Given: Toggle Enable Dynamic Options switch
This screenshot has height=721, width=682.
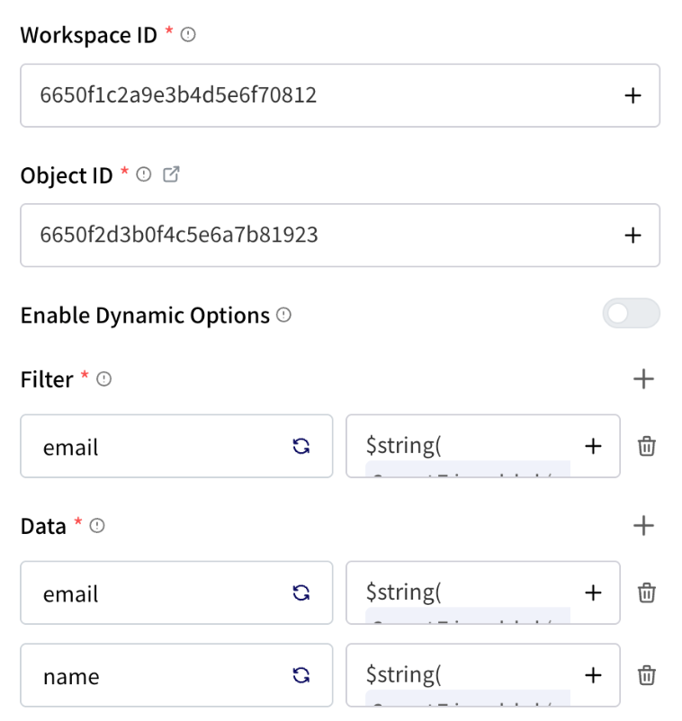Looking at the screenshot, I should tap(632, 313).
